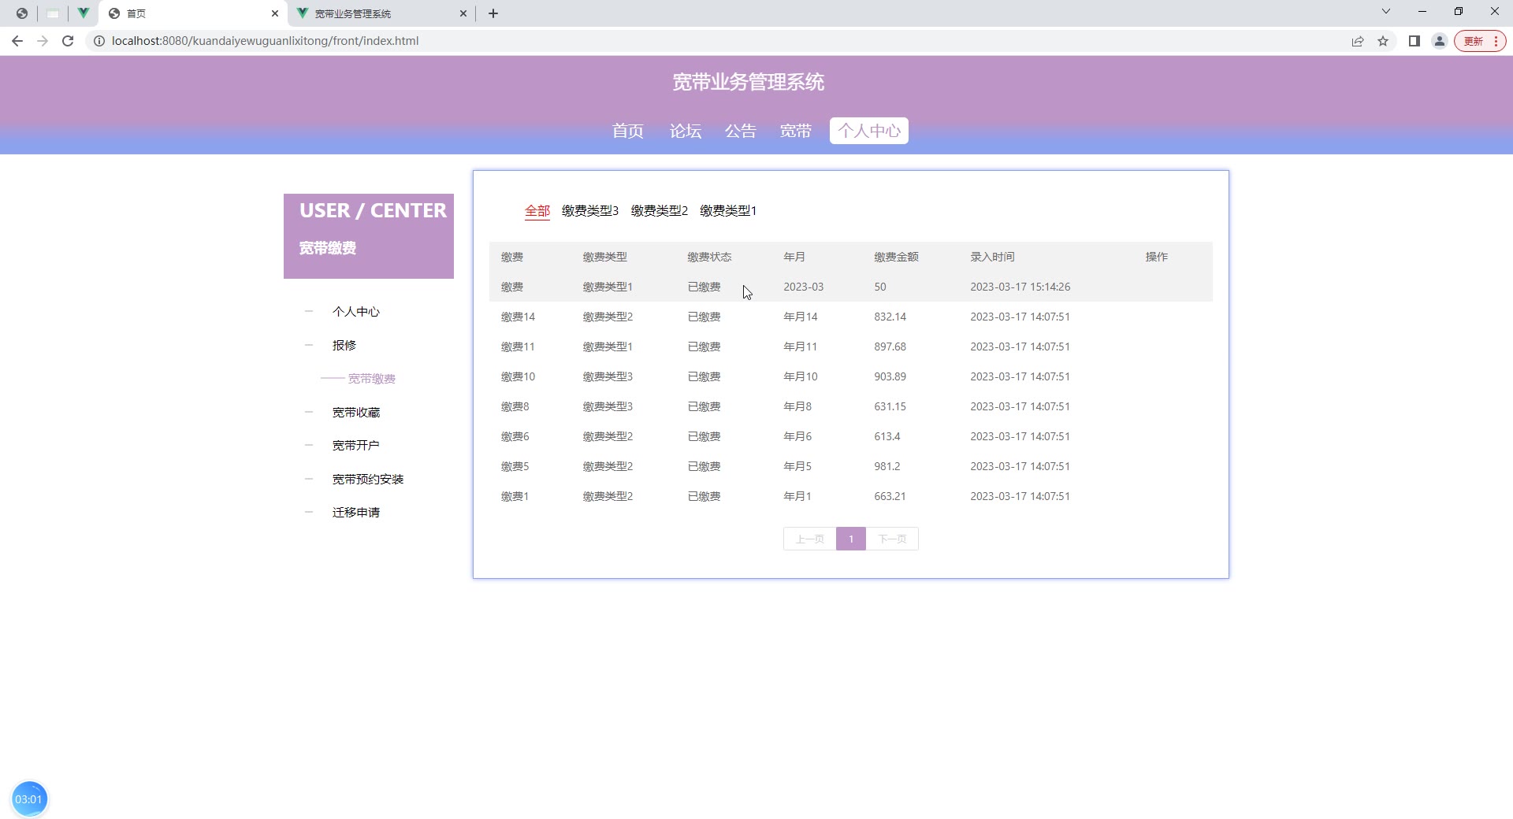
Task: Filter by 缴费类型1
Action: [728, 211]
